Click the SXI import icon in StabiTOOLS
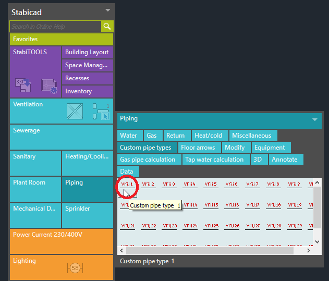329x281 pixels. [x=23, y=85]
